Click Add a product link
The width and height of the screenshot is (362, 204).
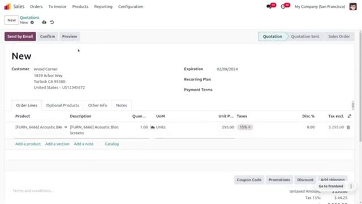coord(28,144)
